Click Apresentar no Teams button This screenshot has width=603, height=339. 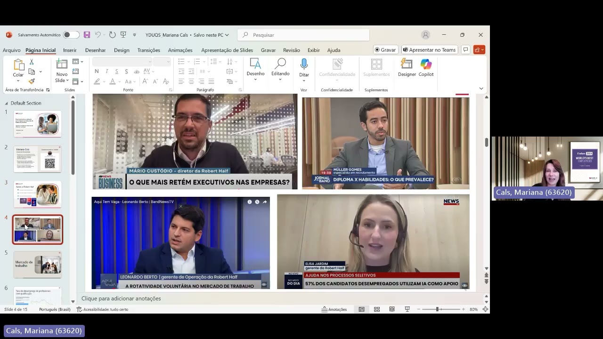coord(430,50)
